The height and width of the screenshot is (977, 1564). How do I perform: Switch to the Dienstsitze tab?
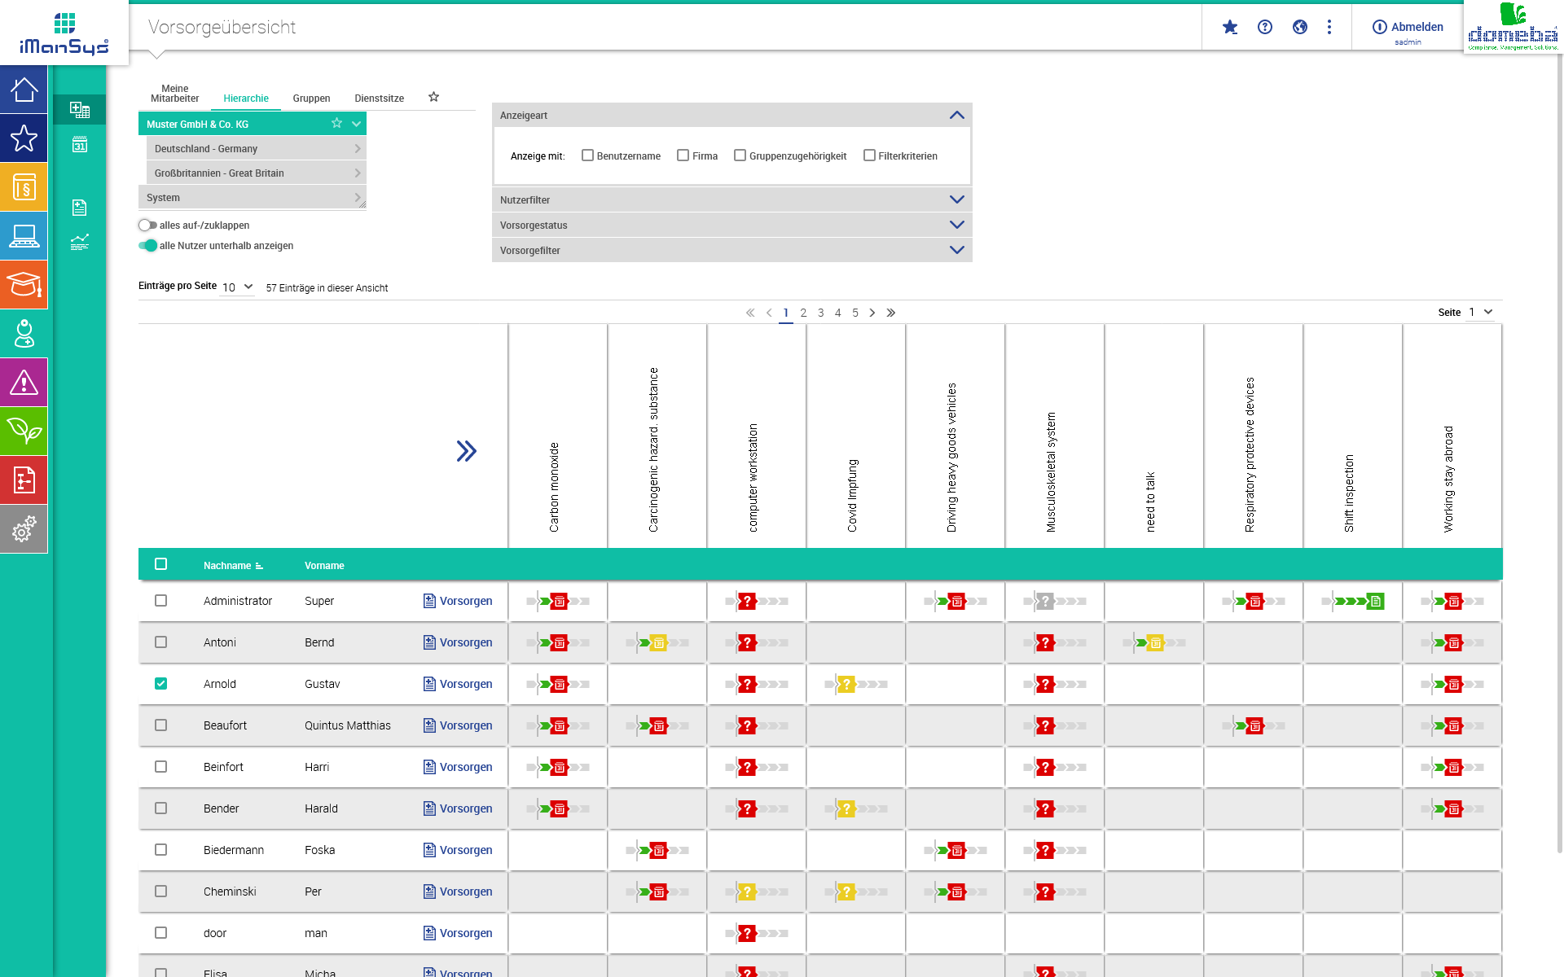(379, 99)
